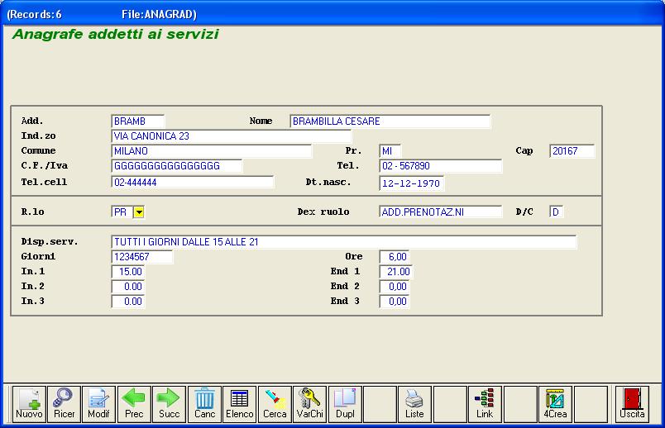Screen dimensions: 665x428
Task: Click the Comune field MILANO
Action: 212,151
